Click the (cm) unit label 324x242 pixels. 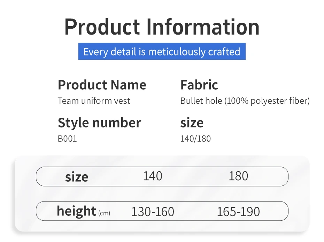(x=104, y=213)
